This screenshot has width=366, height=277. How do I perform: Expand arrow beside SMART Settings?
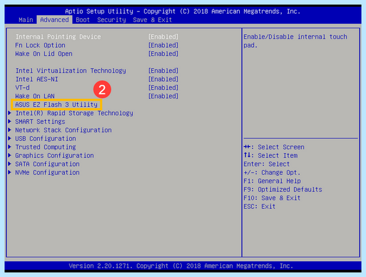click(x=10, y=121)
